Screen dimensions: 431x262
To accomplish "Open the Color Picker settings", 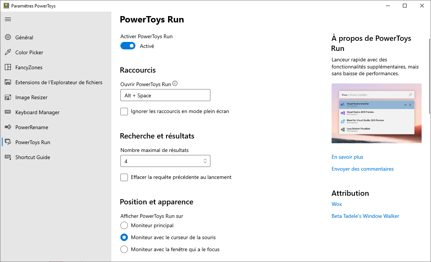I will [x=56, y=52].
